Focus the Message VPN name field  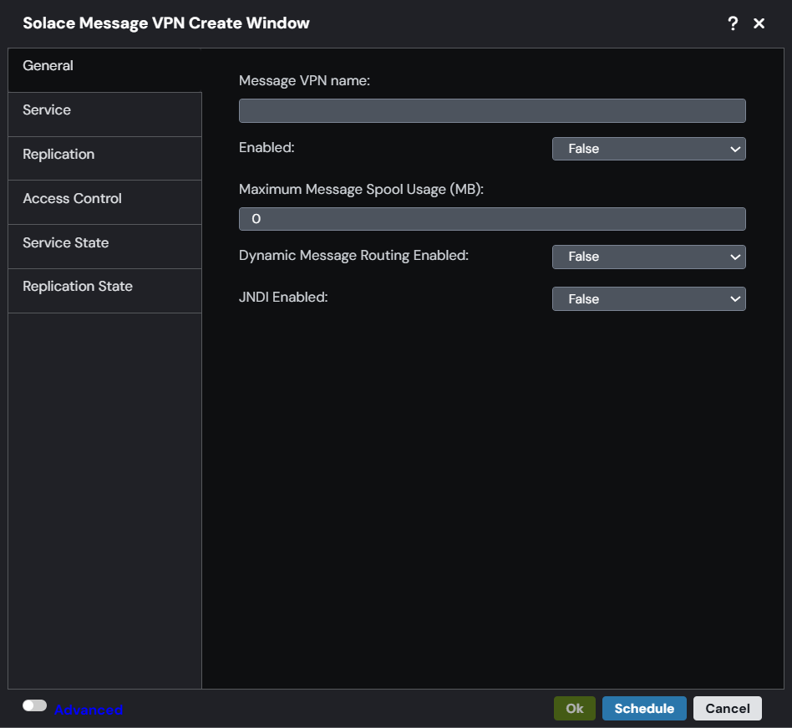tap(492, 110)
